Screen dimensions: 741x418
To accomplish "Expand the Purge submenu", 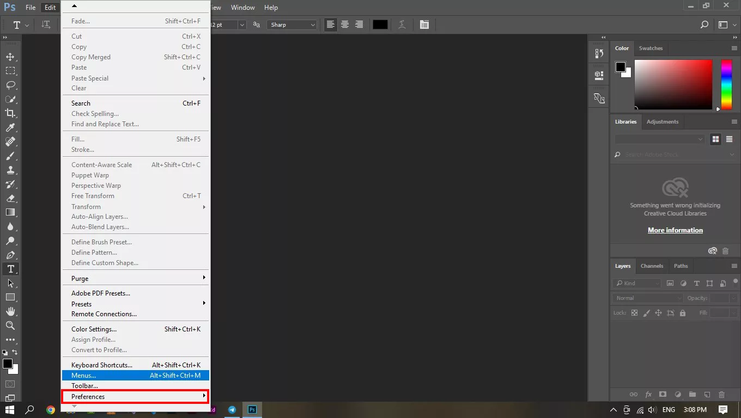I will pos(135,278).
